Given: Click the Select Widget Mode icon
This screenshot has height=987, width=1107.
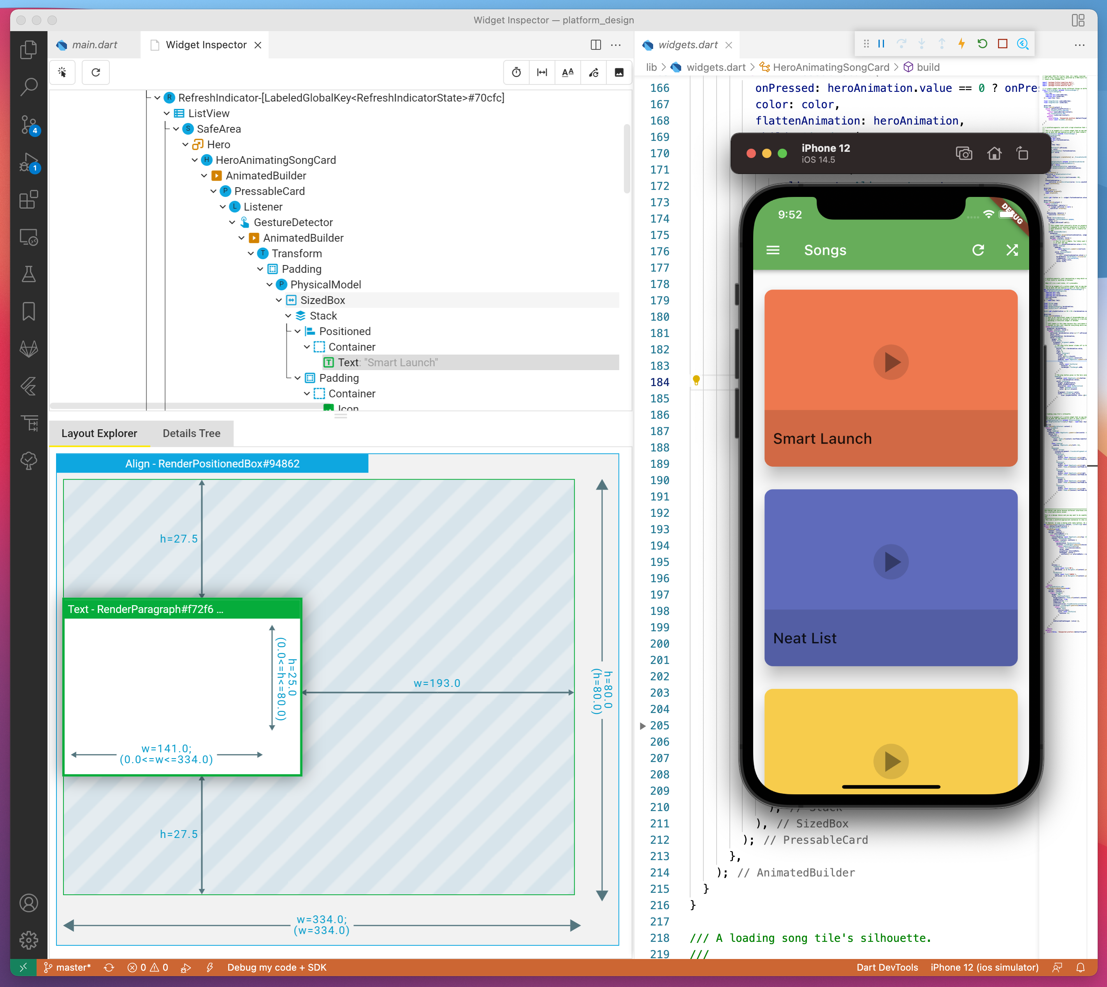Looking at the screenshot, I should (x=62, y=72).
